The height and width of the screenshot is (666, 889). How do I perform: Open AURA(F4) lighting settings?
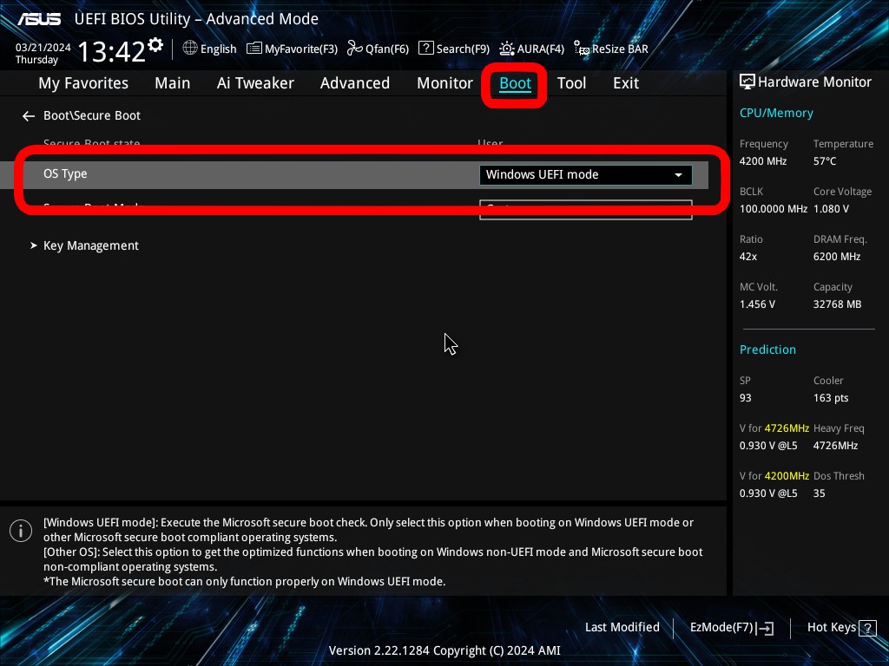(x=531, y=49)
